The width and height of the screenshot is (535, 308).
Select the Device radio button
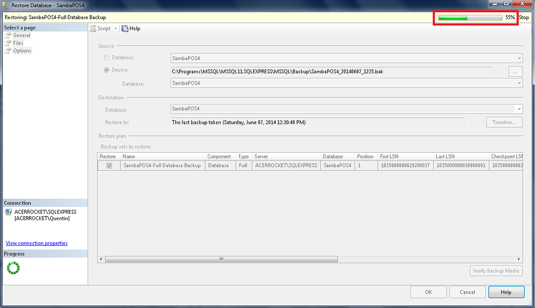(106, 70)
